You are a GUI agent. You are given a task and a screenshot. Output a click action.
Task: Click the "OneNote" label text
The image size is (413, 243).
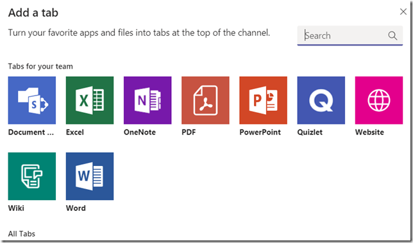point(140,132)
